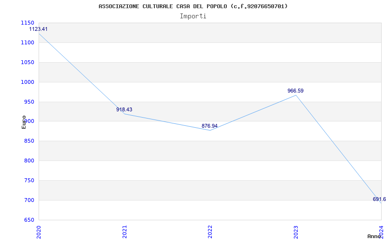
Task: Click the 1050 y-axis value
Action: 28,62
